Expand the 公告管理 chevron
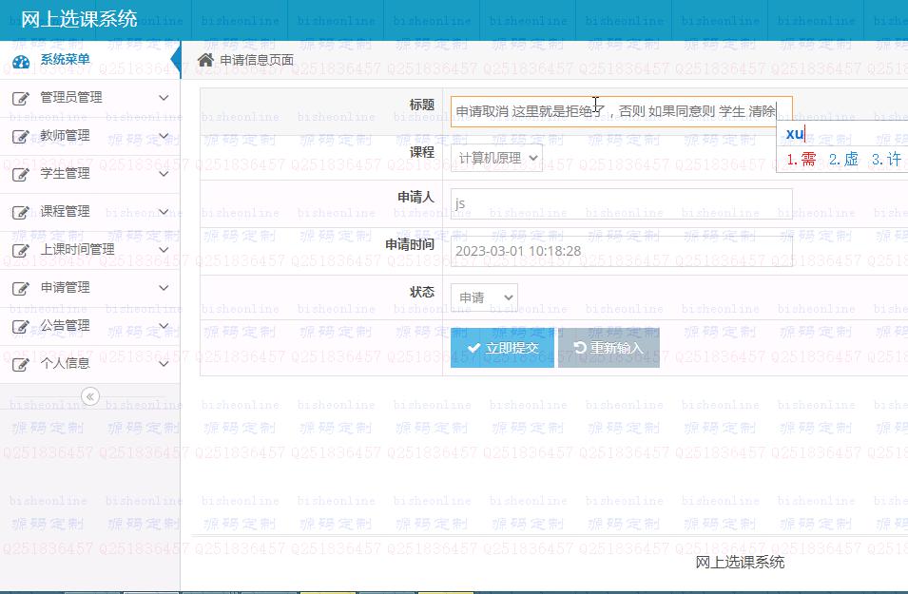 tap(164, 326)
